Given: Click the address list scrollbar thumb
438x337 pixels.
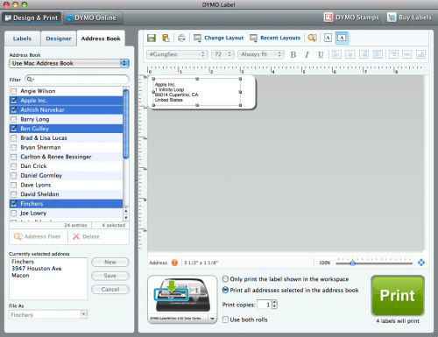Looking at the screenshot, I should (x=126, y=124).
